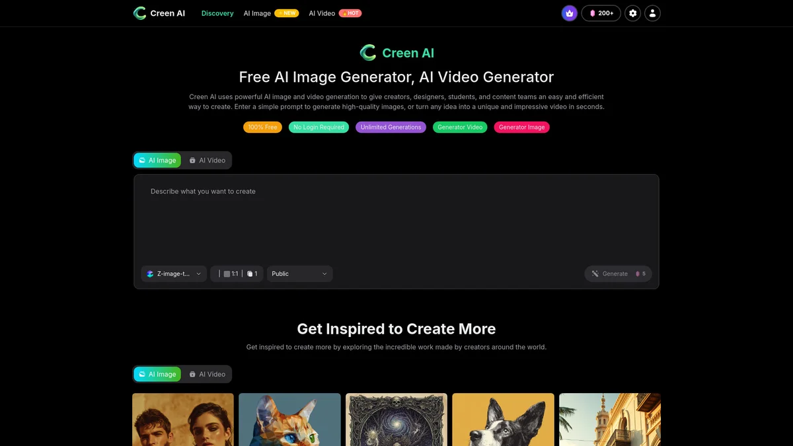Click the user profile icon

pos(652,13)
